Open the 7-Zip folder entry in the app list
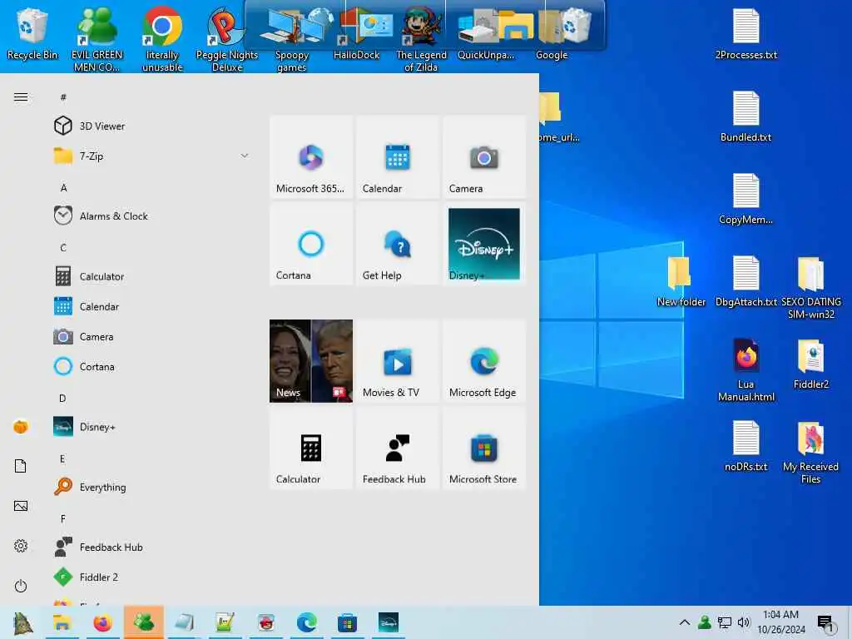The width and height of the screenshot is (852, 639). coord(152,156)
